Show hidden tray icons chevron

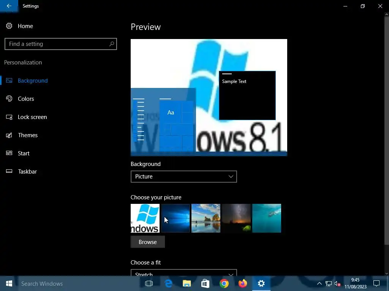click(319, 283)
